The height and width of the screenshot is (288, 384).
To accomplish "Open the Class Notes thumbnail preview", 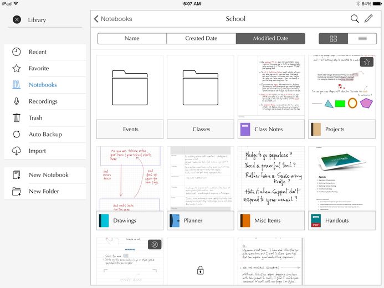I will 271,88.
